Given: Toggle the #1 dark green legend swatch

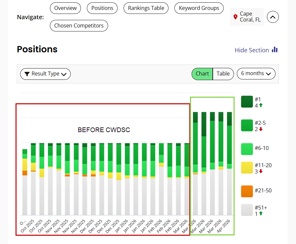Looking at the screenshot, I should point(247,102).
